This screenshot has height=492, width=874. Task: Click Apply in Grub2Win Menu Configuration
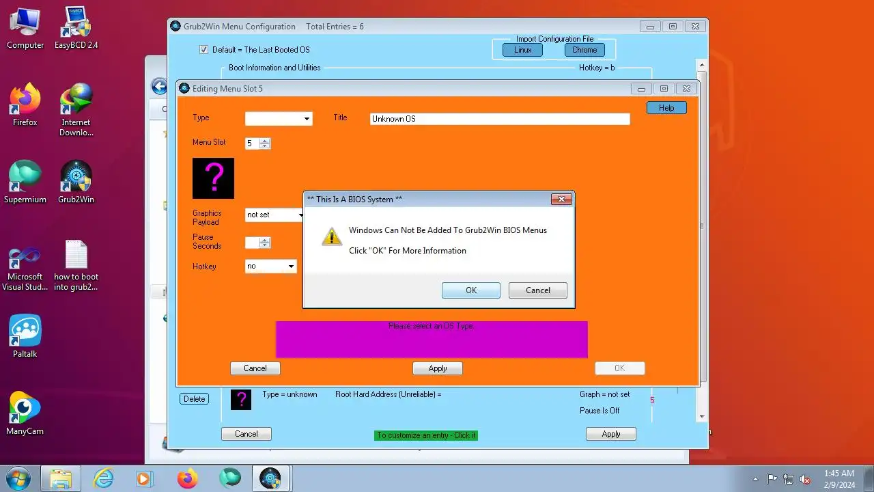click(x=611, y=434)
